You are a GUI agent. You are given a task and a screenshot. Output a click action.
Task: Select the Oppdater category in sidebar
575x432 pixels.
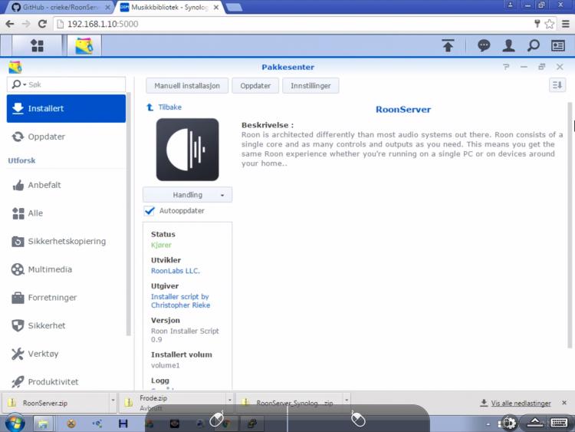66,137
